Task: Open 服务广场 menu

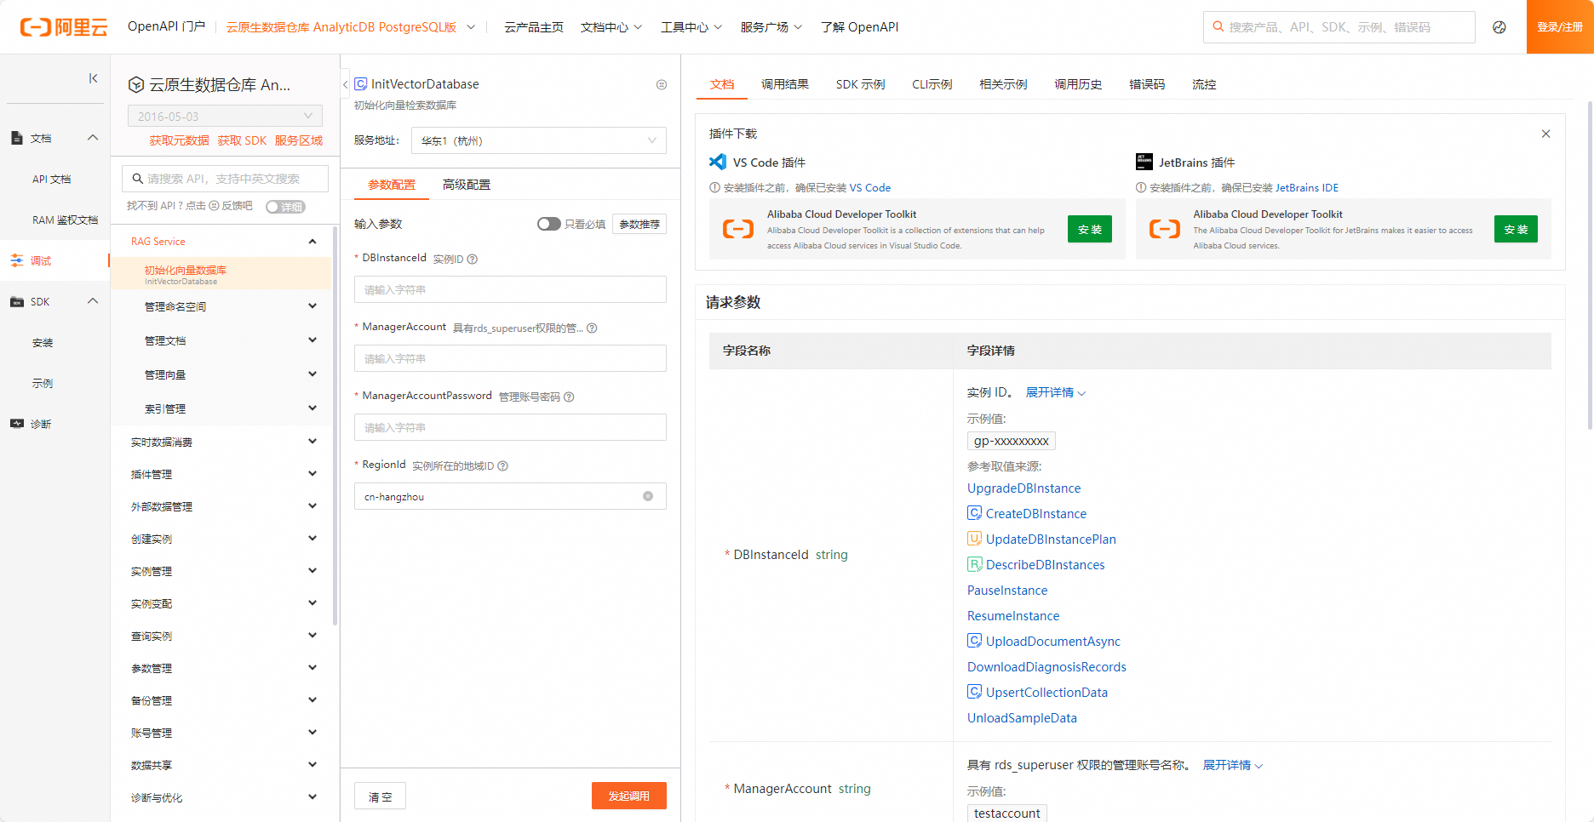Action: click(771, 27)
